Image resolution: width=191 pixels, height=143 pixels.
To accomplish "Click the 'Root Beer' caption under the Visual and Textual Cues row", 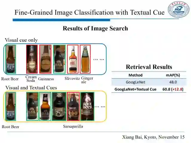I will [10, 127].
